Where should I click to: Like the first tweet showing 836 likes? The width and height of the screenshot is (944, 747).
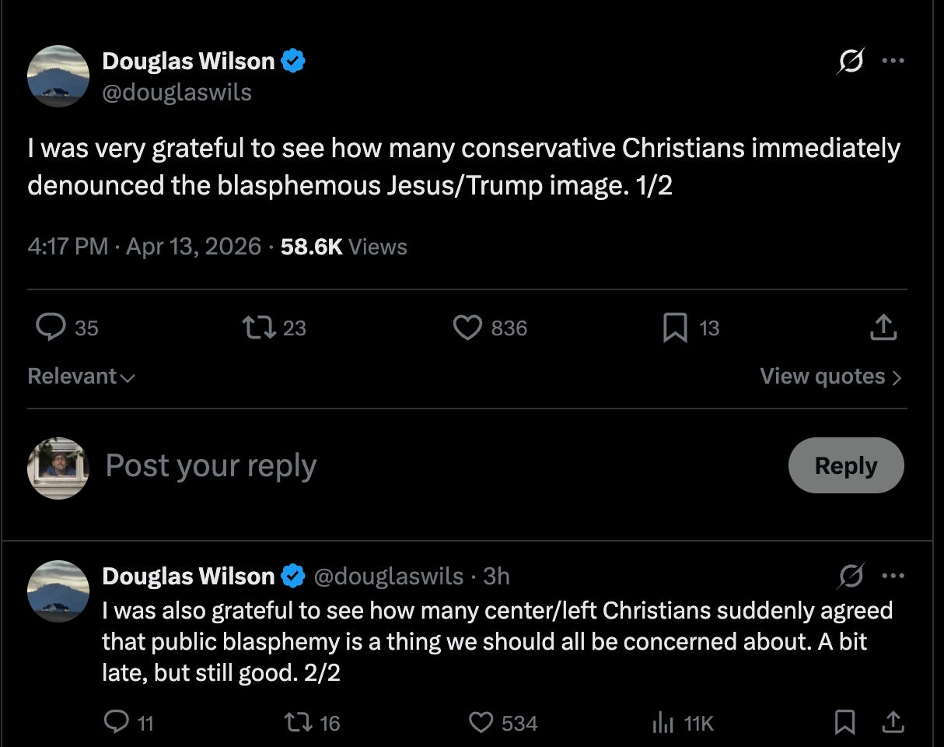[468, 328]
